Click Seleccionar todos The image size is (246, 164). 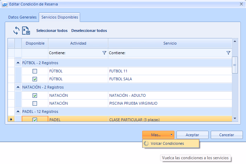pos(52,31)
